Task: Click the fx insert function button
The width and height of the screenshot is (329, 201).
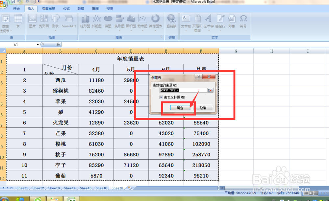Action: (x=58, y=44)
